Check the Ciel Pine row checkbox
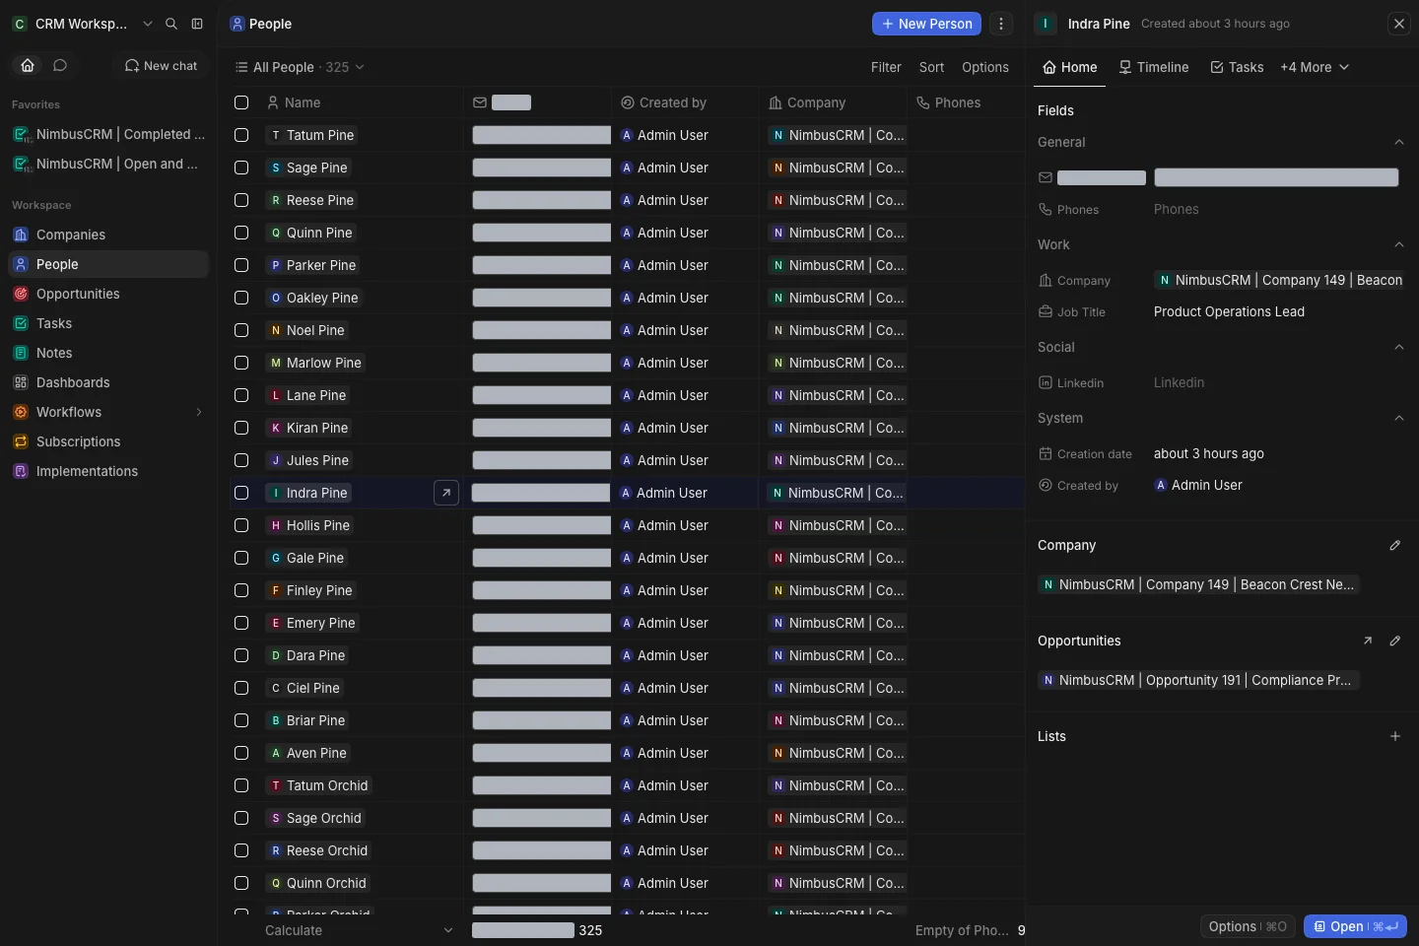The width and height of the screenshot is (1419, 946). coord(241,688)
